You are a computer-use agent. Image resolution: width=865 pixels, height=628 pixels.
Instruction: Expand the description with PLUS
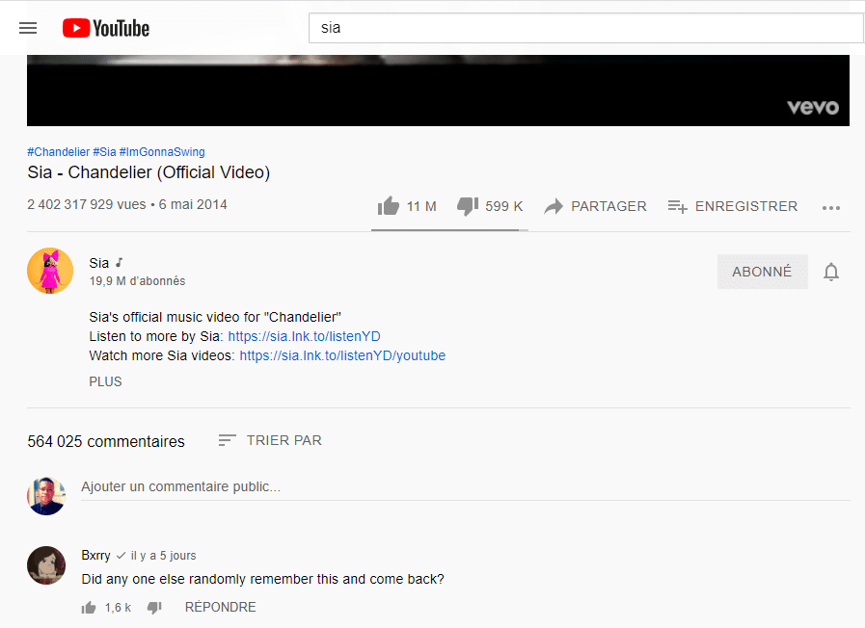click(105, 381)
